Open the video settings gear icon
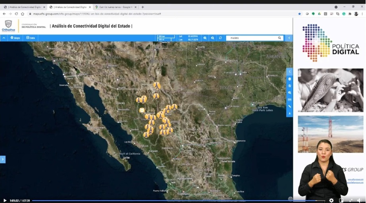Screen dimensions: 366x203 click(x=331, y=200)
